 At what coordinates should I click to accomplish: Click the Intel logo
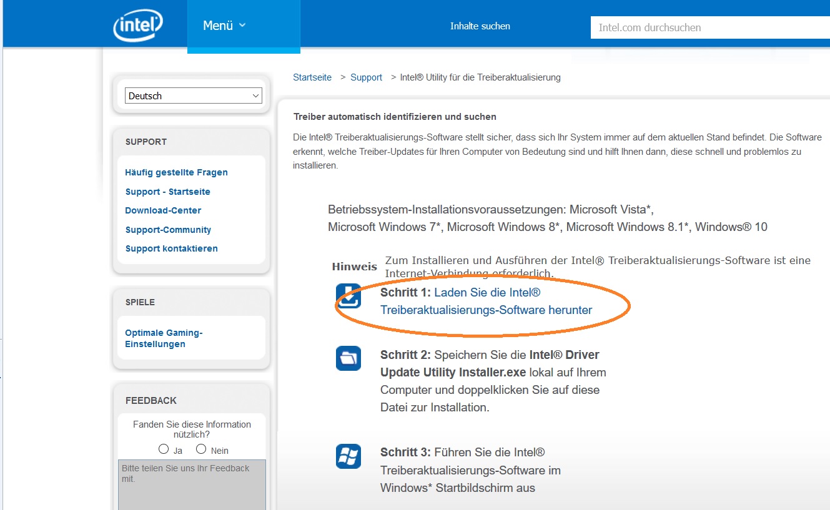(x=138, y=26)
